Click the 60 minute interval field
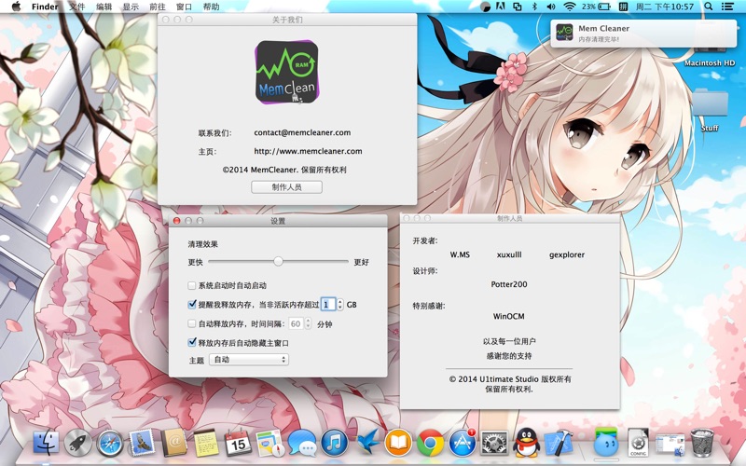The width and height of the screenshot is (746, 466). pyautogui.click(x=296, y=323)
